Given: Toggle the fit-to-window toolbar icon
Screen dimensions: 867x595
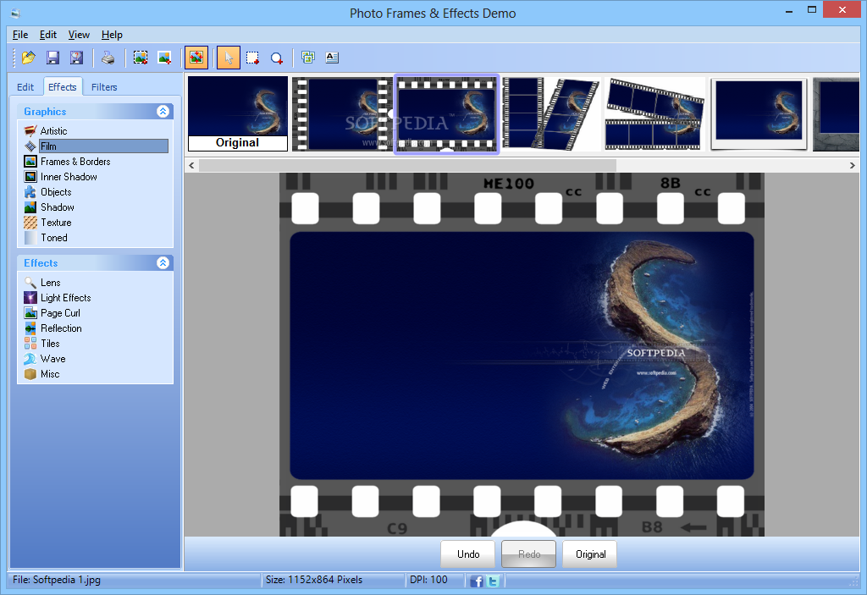Looking at the screenshot, I should (196, 58).
